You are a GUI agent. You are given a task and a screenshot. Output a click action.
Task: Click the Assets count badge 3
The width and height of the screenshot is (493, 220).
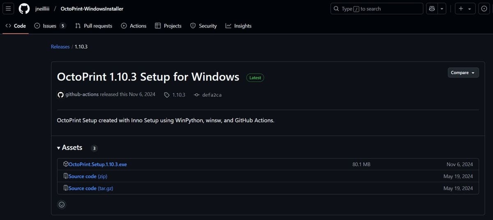pos(94,148)
